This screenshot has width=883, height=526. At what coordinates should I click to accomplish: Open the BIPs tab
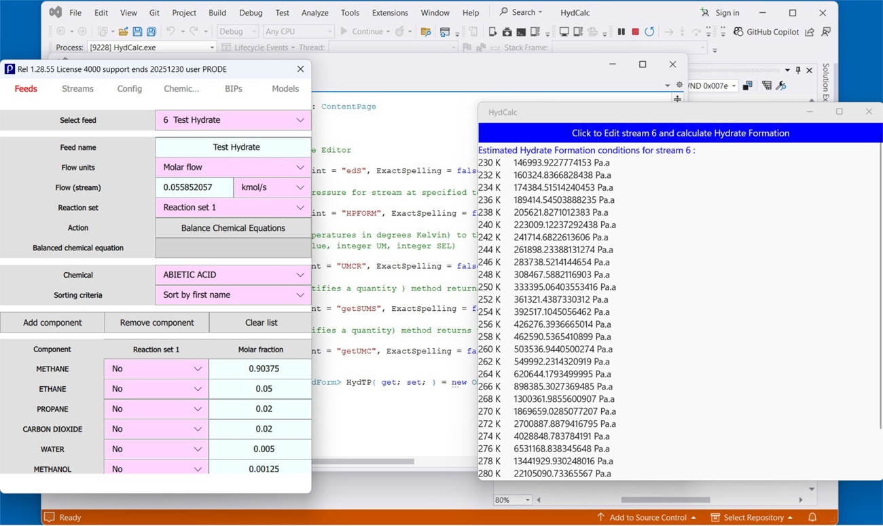point(233,89)
